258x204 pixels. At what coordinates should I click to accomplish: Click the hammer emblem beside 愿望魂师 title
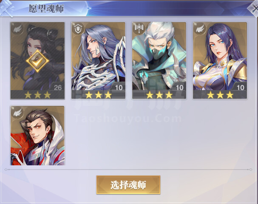point(6,8)
